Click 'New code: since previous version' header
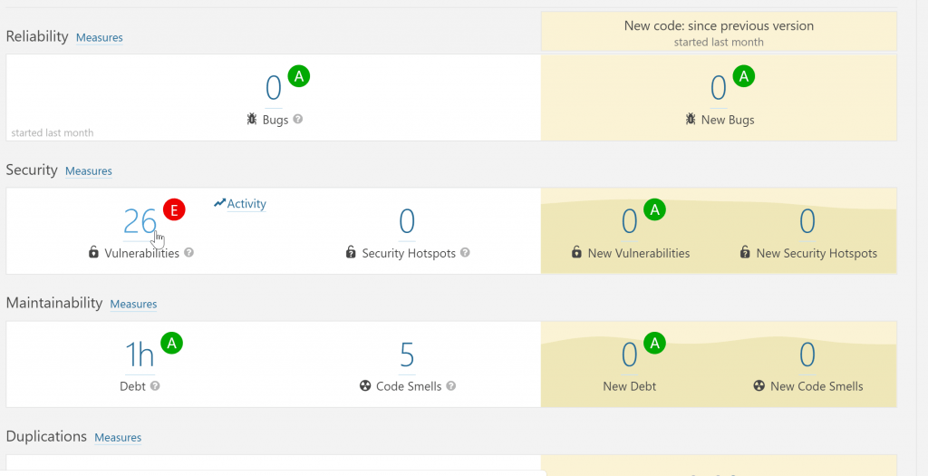928x476 pixels. 719,25
